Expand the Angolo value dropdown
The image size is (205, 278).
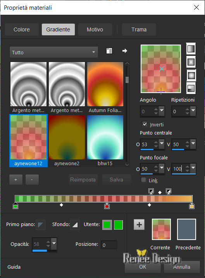tap(162, 111)
